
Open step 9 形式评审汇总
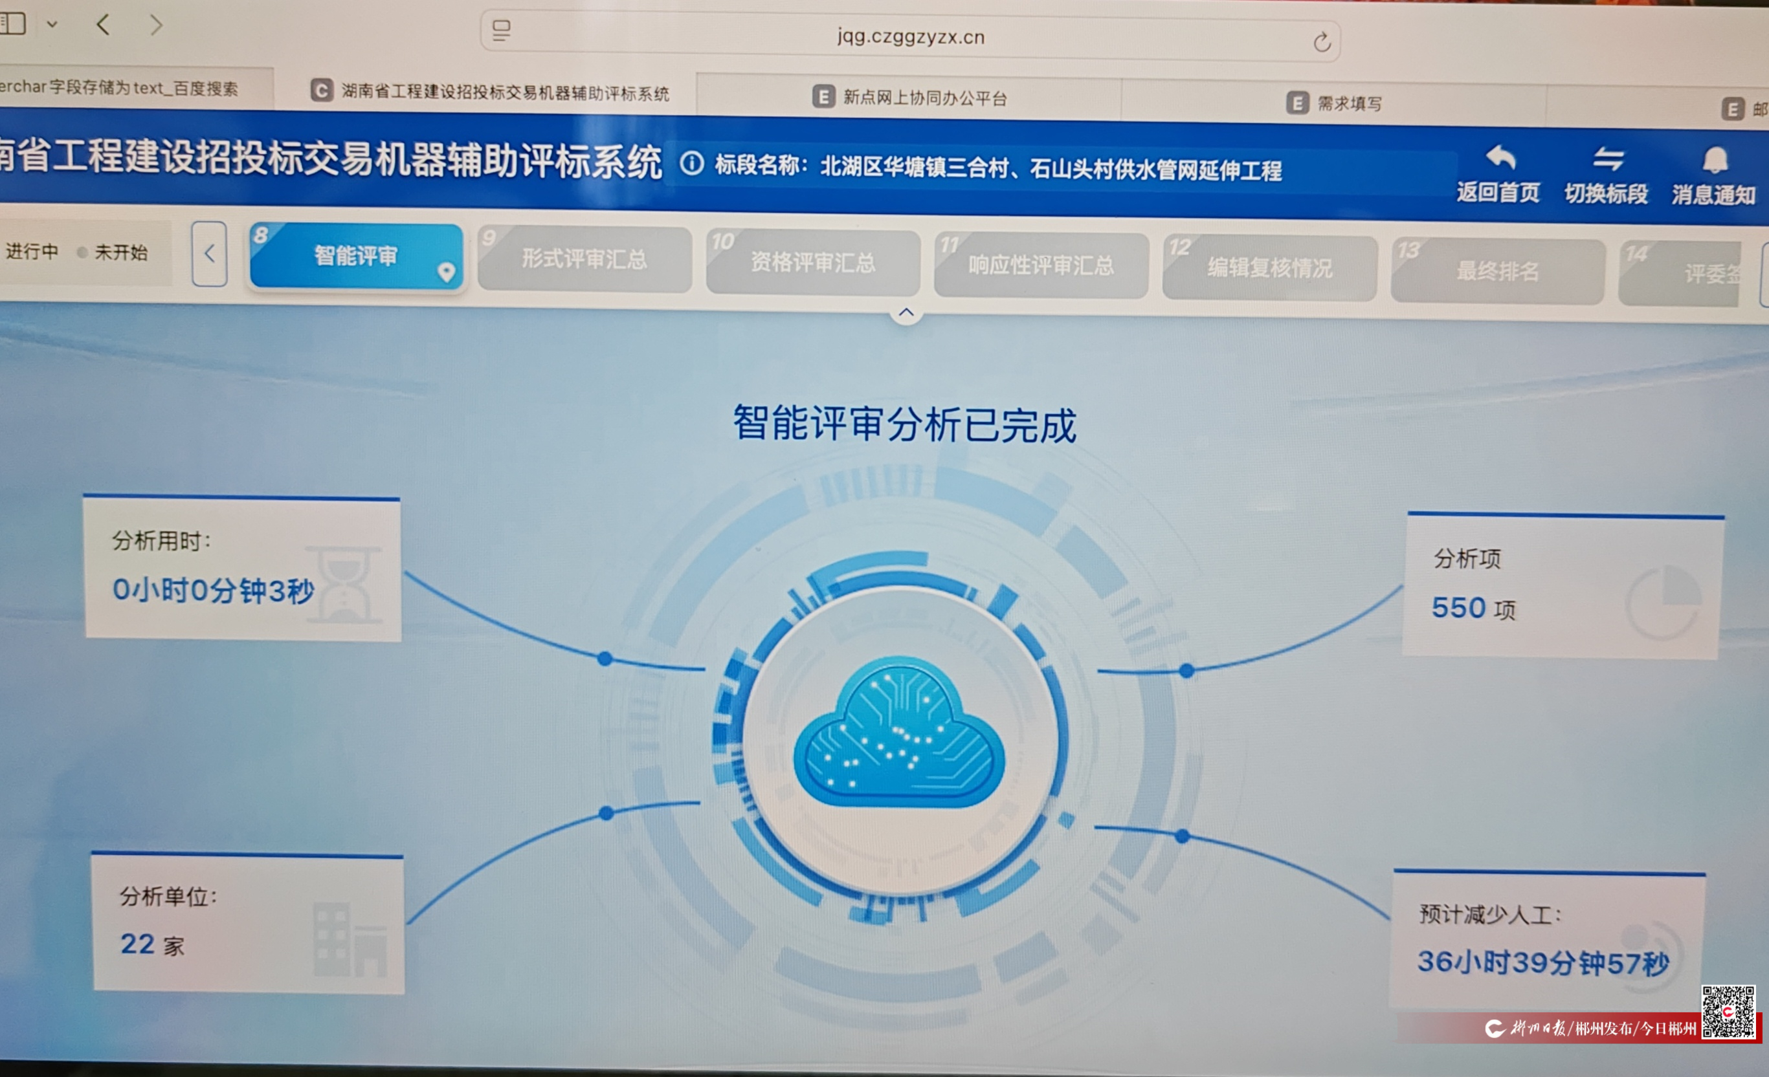click(584, 260)
